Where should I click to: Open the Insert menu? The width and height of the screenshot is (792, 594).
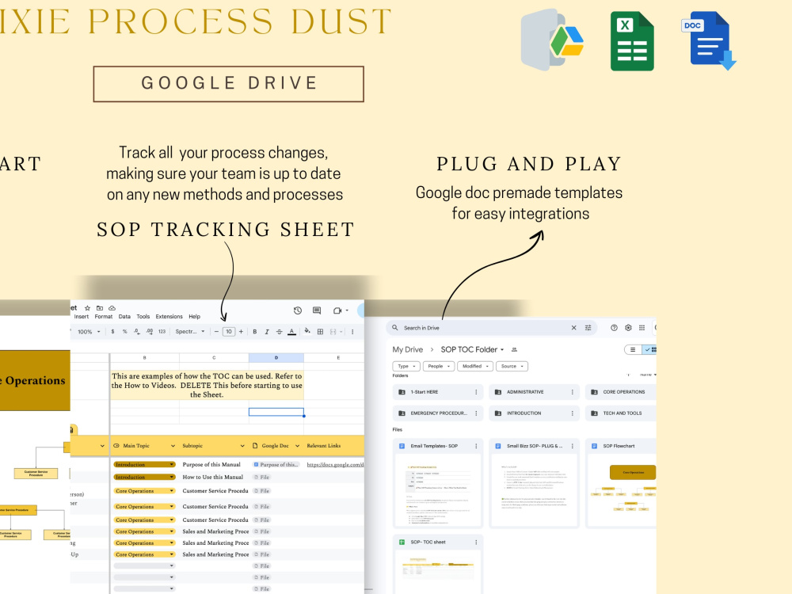[82, 317]
